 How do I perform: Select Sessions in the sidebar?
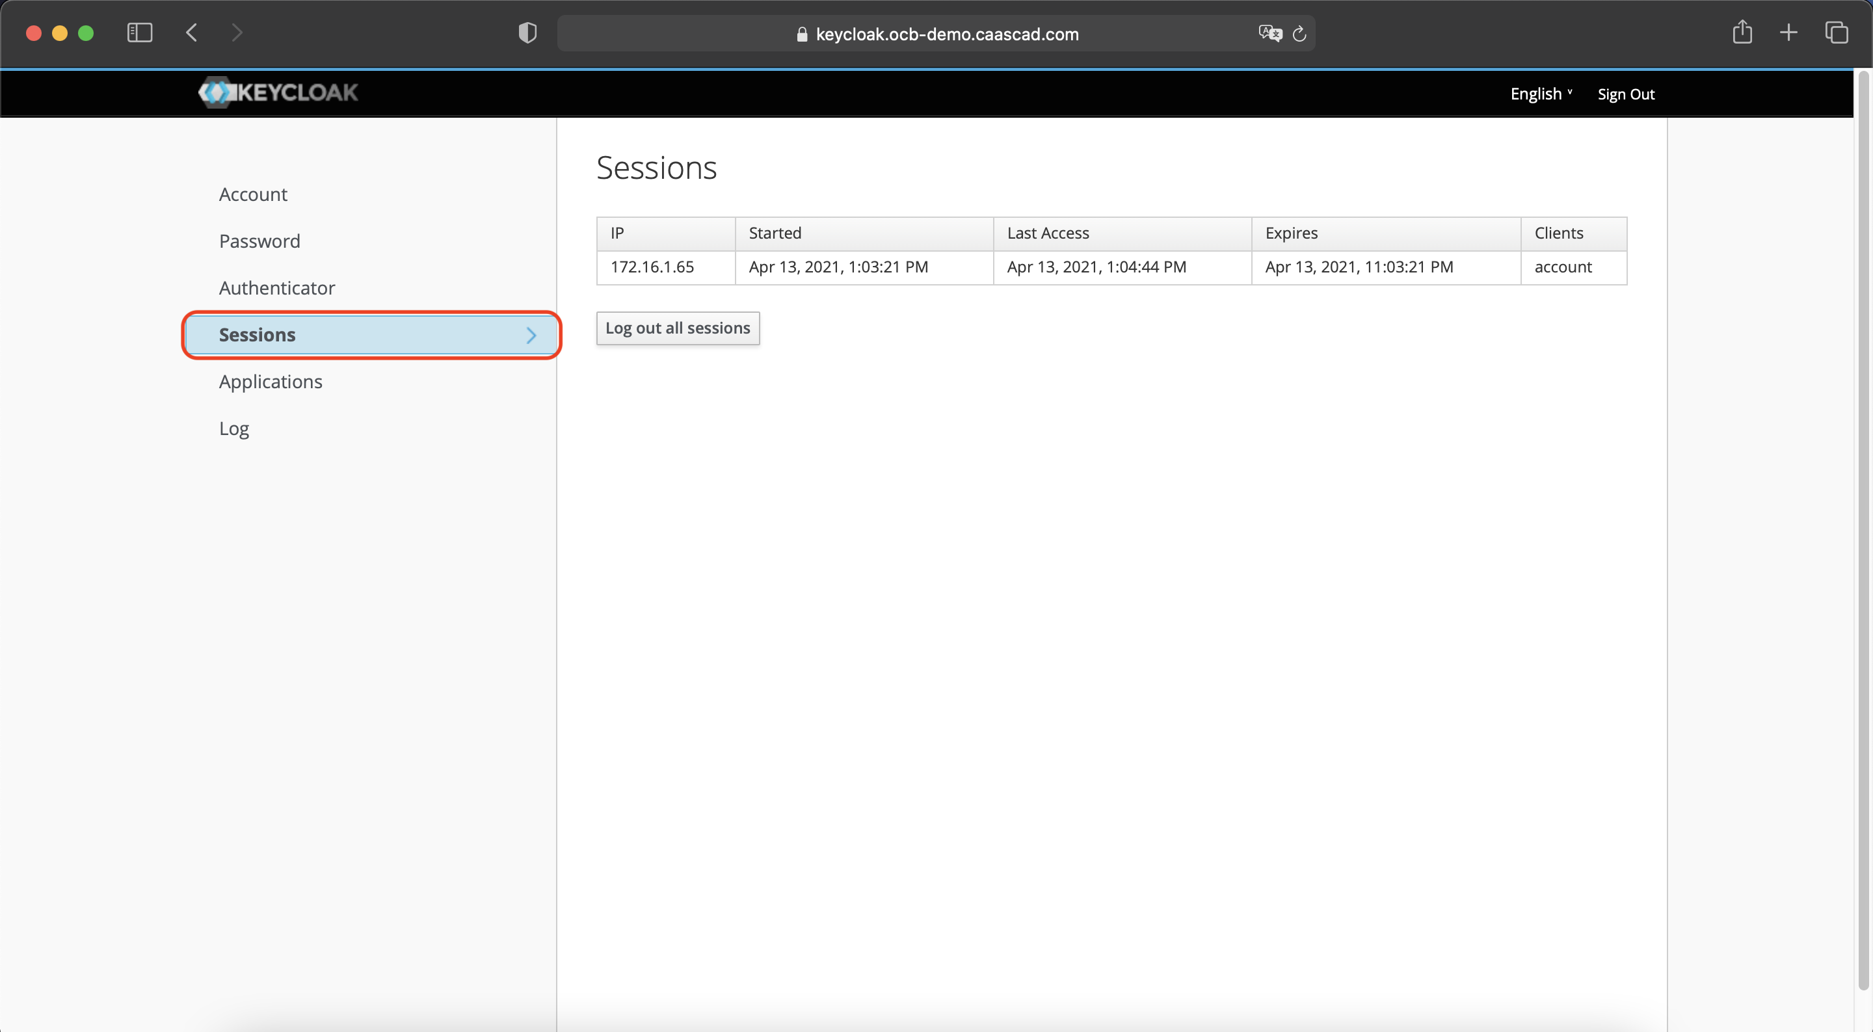[x=371, y=334]
